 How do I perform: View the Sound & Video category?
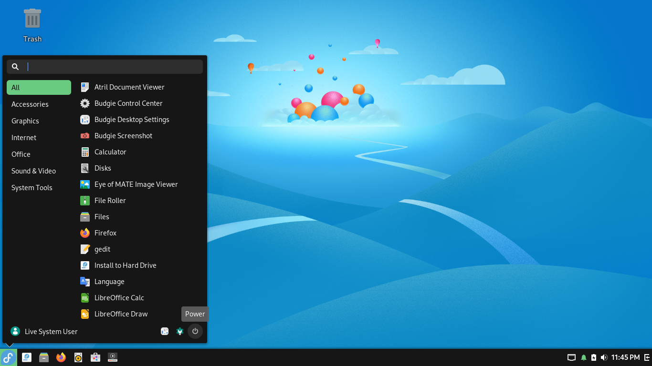39,171
